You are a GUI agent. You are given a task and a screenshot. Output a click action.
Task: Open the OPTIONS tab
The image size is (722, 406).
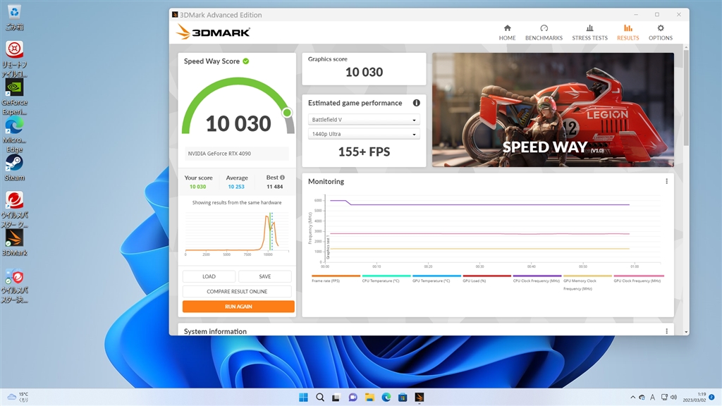[660, 32]
